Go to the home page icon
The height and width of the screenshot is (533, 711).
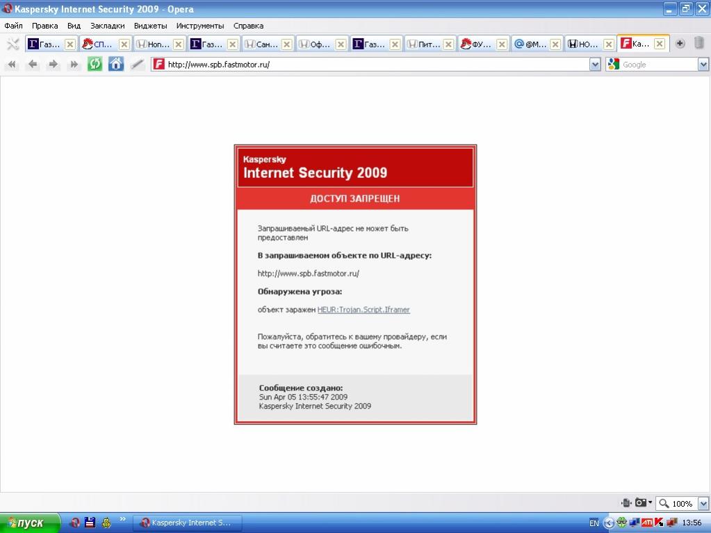[x=116, y=64]
